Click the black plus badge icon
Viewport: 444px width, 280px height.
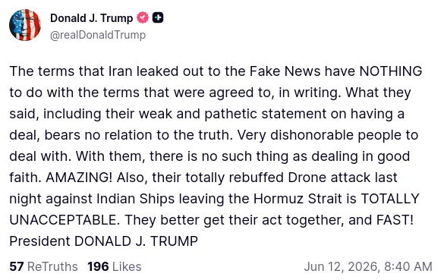coord(158,18)
